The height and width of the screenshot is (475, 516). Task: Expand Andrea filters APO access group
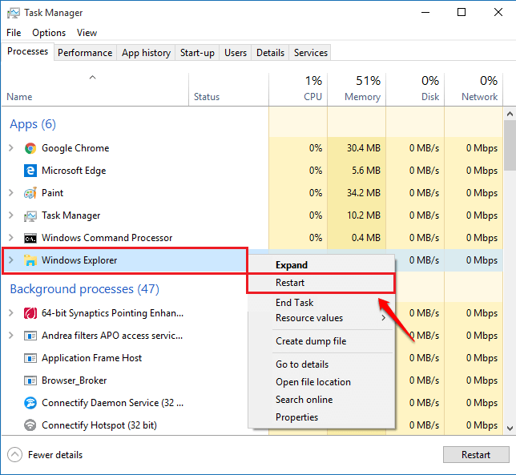click(x=11, y=336)
